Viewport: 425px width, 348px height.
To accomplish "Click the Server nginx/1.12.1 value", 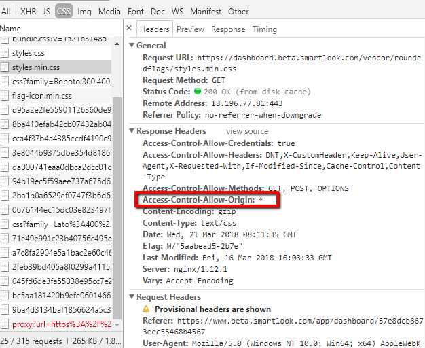I will click(200, 269).
